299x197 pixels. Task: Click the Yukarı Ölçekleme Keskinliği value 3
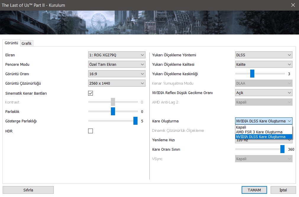click(x=289, y=74)
